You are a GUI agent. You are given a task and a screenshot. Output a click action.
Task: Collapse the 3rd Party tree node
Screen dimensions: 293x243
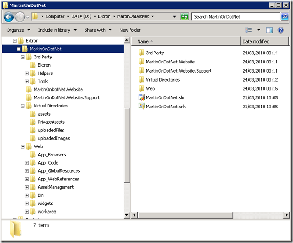[23, 57]
